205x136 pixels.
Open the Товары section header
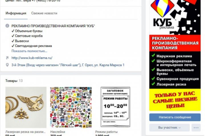click(x=11, y=81)
